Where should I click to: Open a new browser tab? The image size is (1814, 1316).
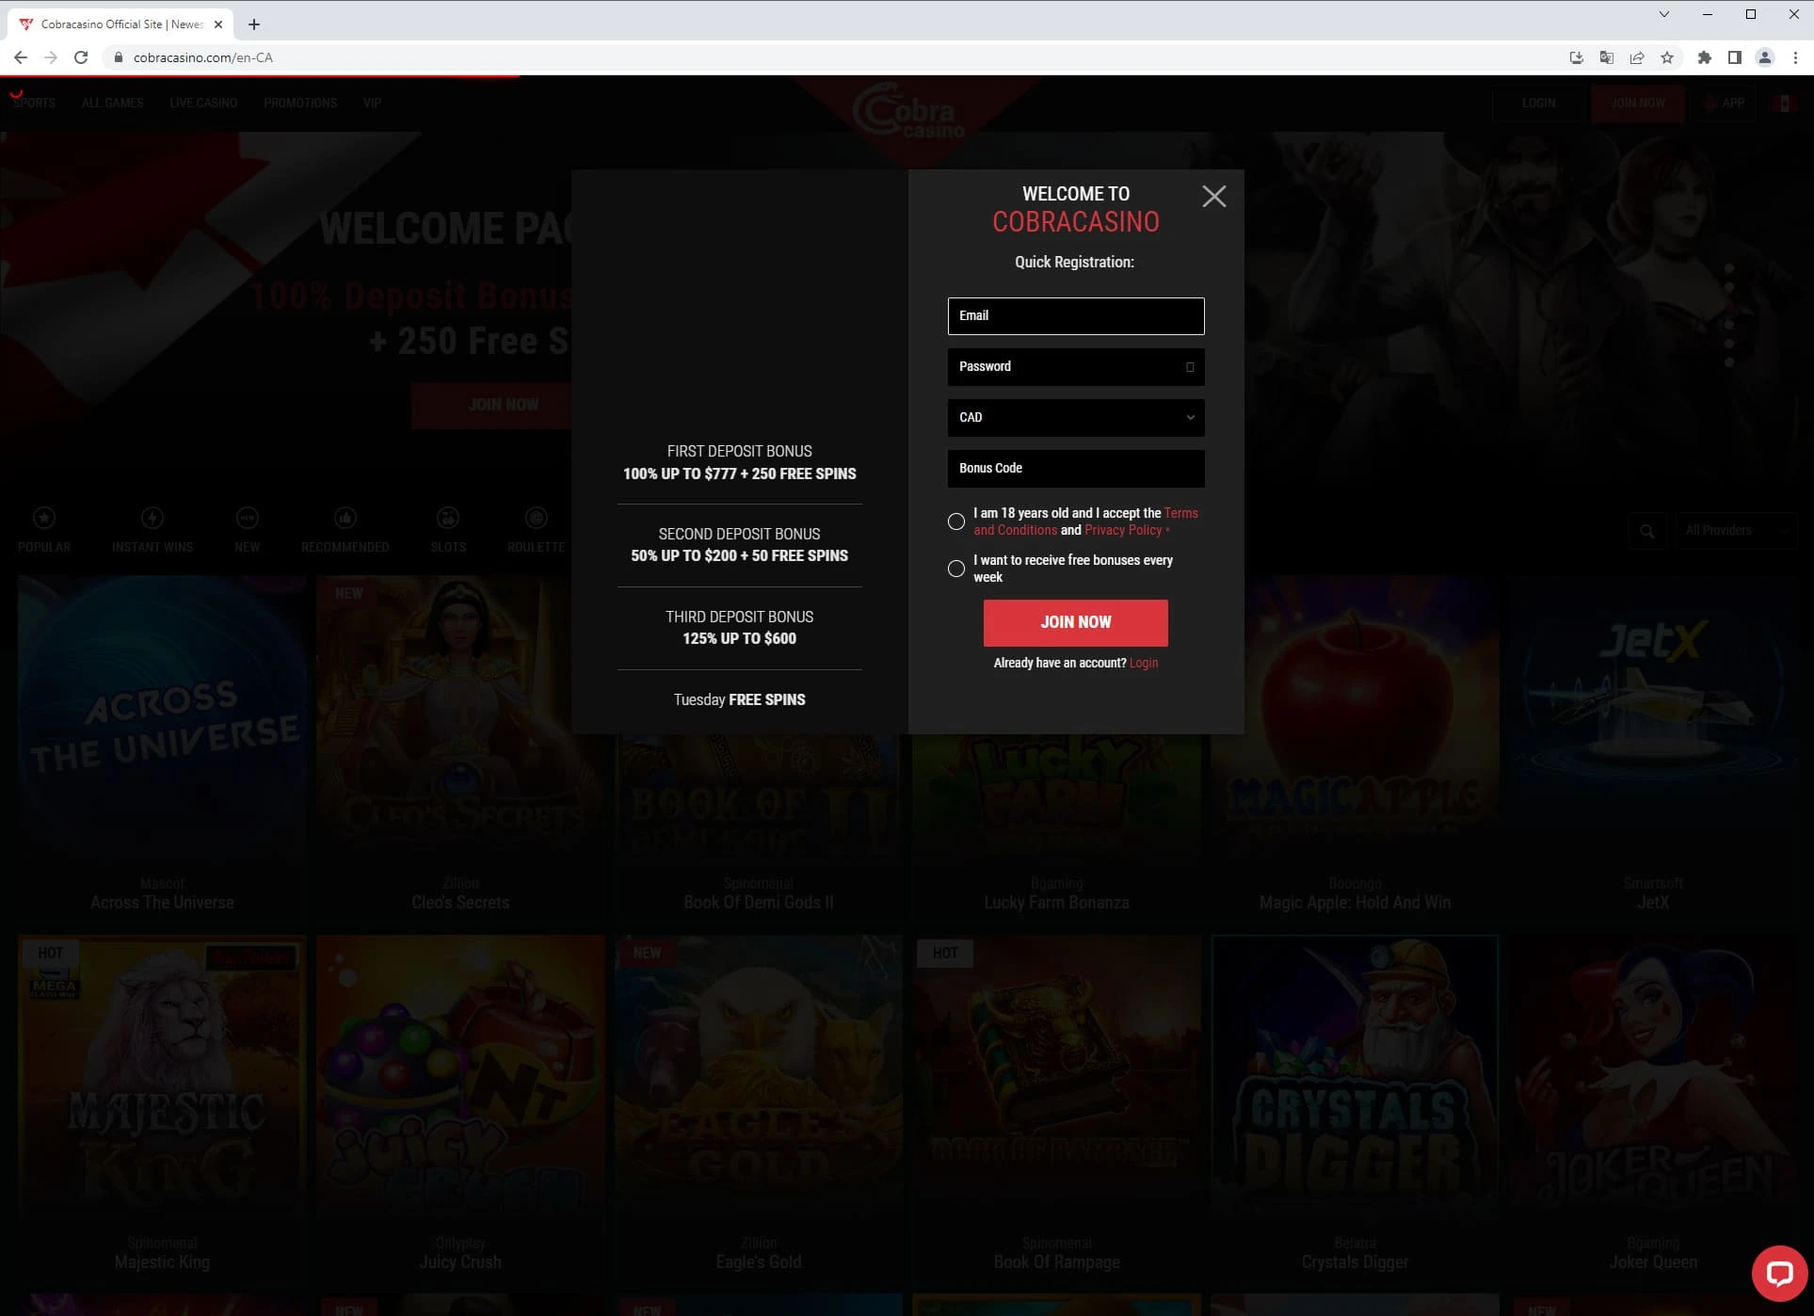tap(254, 24)
